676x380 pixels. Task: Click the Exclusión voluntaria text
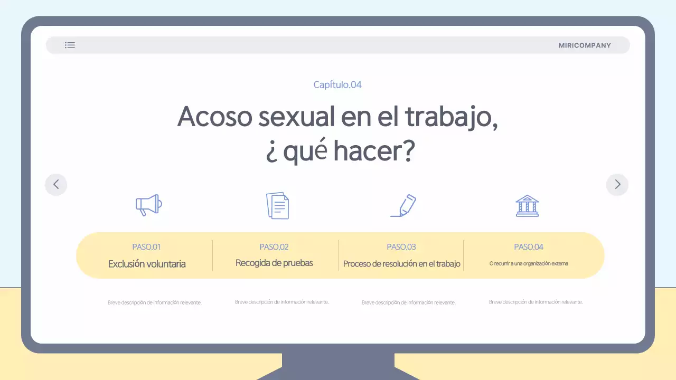[147, 264]
